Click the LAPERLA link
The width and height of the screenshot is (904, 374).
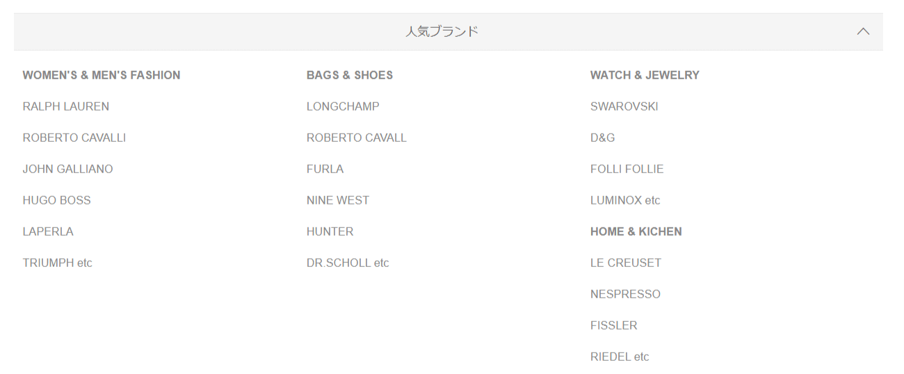pos(48,231)
